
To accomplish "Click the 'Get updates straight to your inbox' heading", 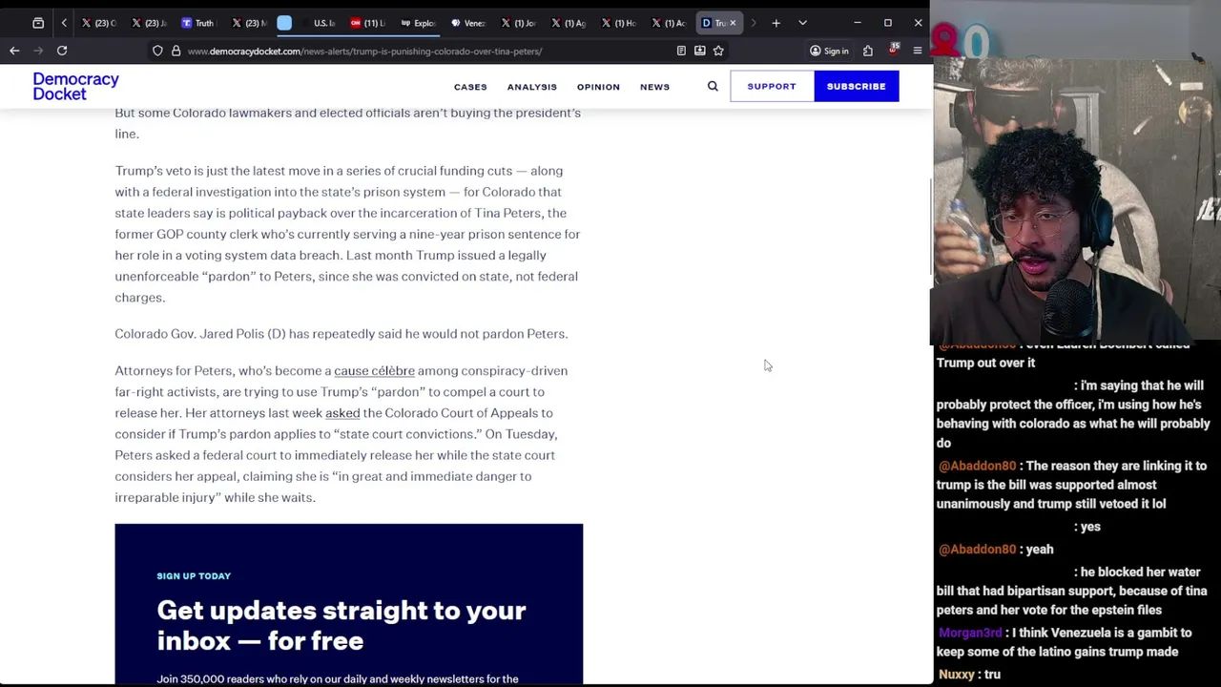I will click(x=341, y=625).
